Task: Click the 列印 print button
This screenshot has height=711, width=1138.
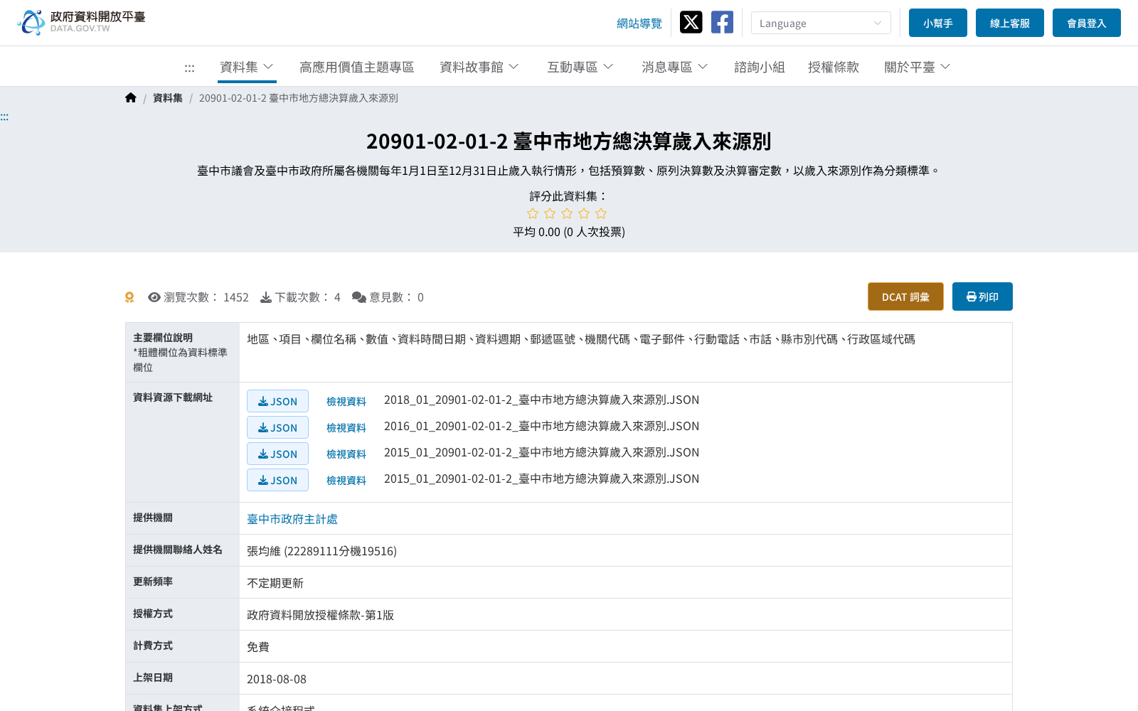Action: click(982, 296)
